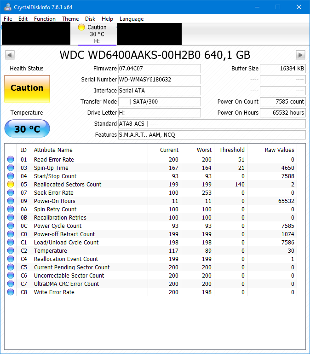Click status circle for Recalibration Retries
This screenshot has width=310, height=354.
[x=11, y=217]
